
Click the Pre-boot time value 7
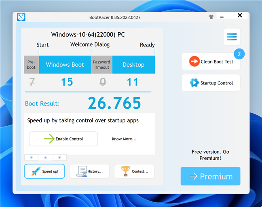(32, 82)
